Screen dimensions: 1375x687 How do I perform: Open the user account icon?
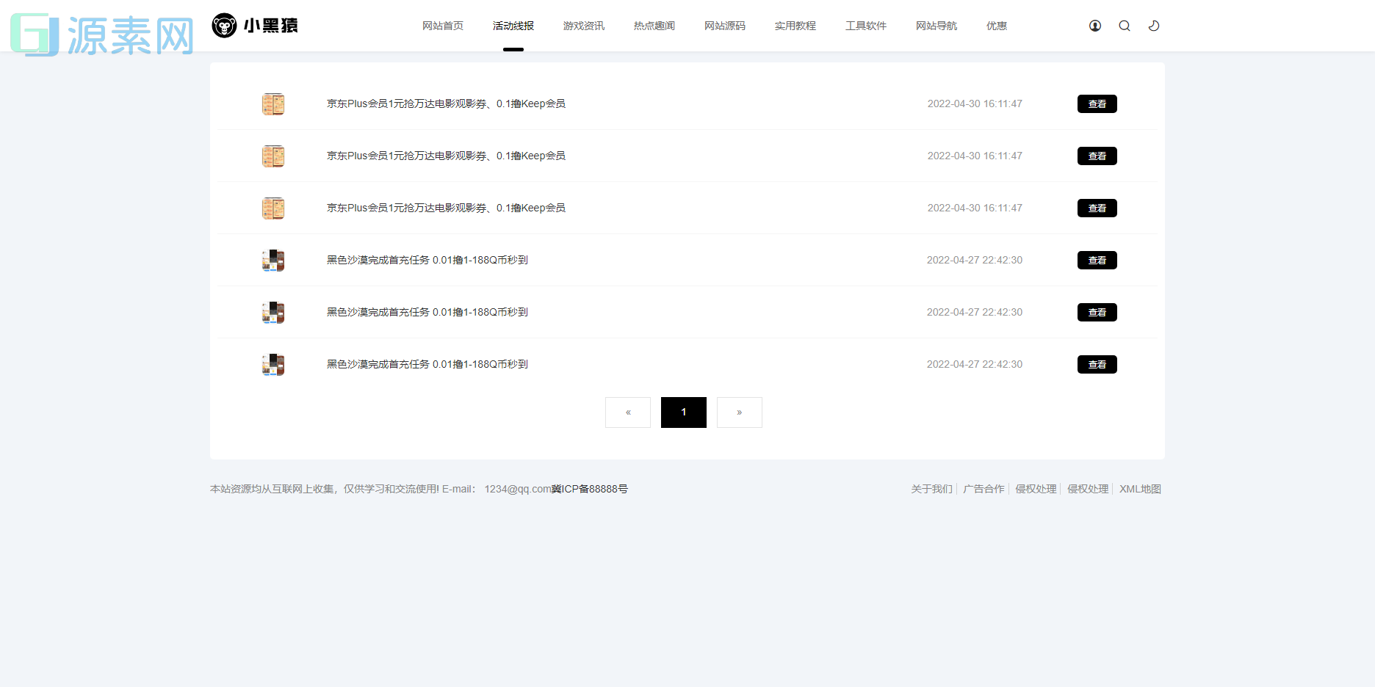1094,25
